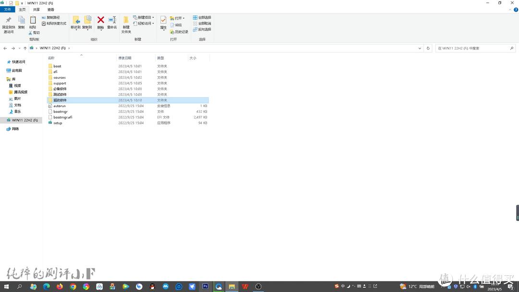
Task: Switch to the Share (共享) ribbon tab
Action: pos(37,10)
